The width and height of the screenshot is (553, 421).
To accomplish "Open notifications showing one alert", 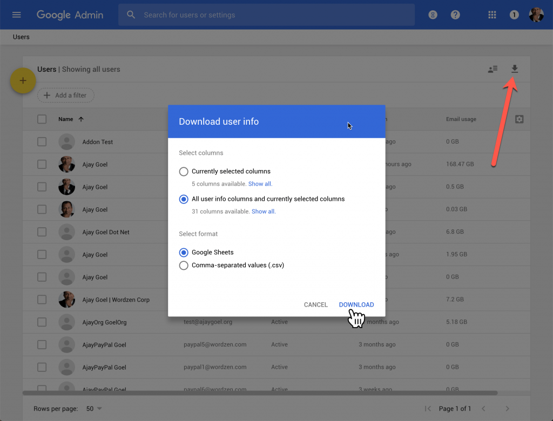I will point(514,15).
